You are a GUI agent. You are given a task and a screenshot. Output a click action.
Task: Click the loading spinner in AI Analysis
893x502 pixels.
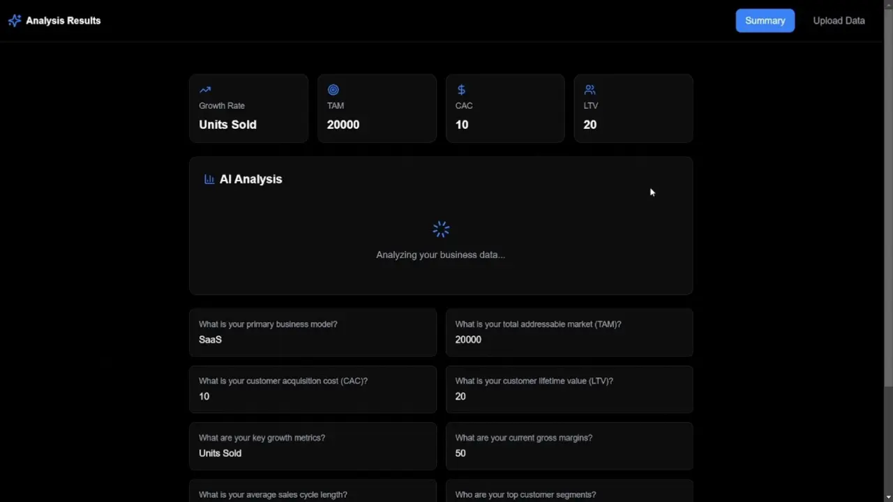(441, 229)
